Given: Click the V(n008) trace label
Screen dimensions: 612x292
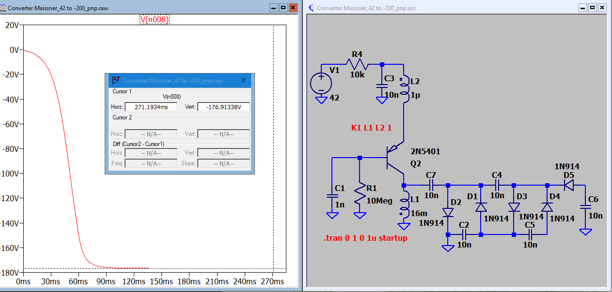Looking at the screenshot, I should (155, 19).
